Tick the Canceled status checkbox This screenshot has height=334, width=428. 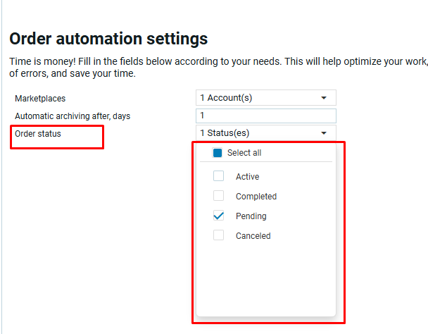tap(219, 235)
